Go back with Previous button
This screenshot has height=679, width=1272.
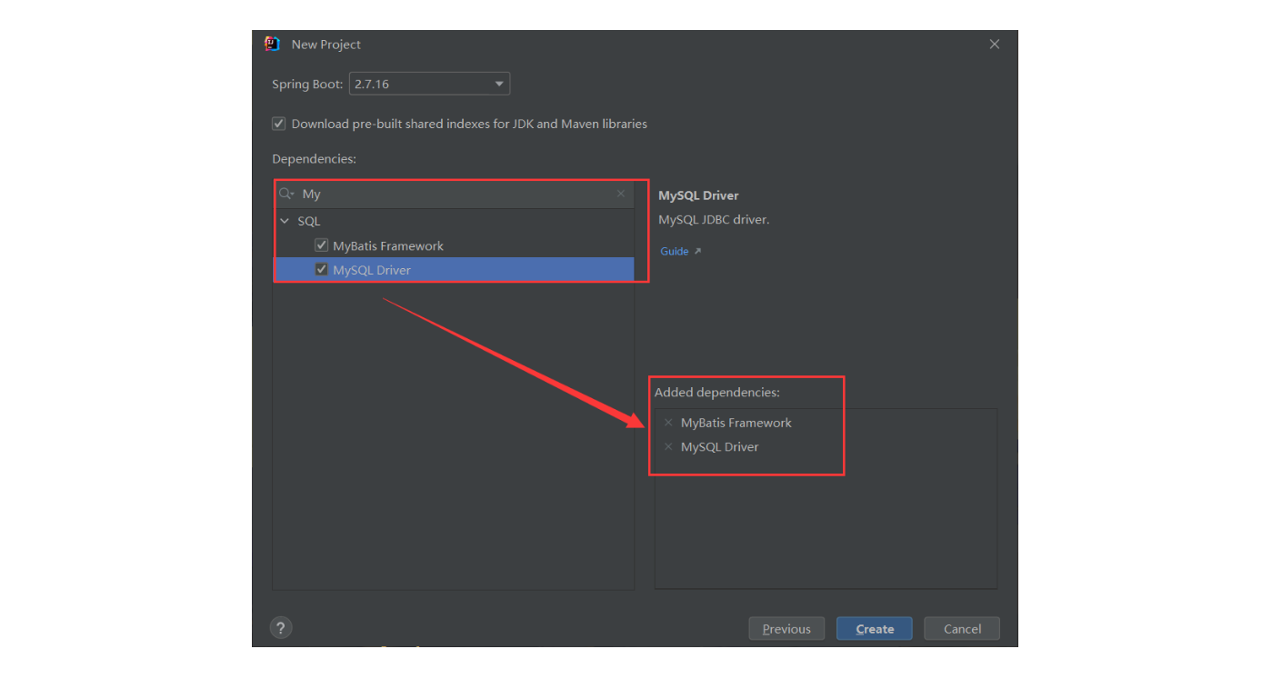[x=786, y=629]
